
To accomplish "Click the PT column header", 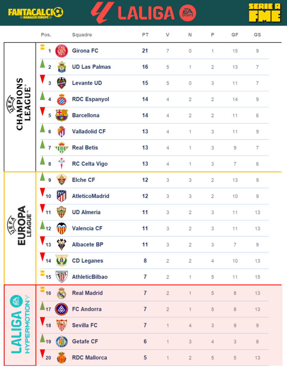I will coord(145,35).
